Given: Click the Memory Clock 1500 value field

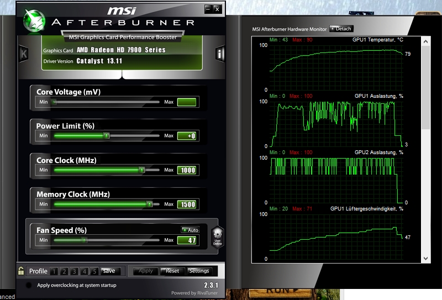Looking at the screenshot, I should click(x=187, y=204).
